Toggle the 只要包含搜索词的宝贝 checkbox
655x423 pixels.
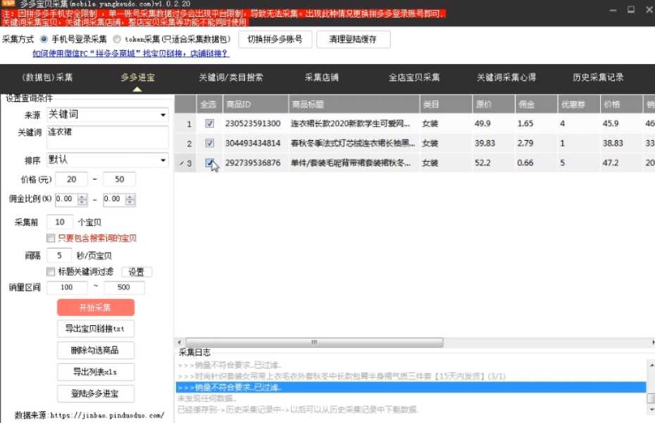51,238
